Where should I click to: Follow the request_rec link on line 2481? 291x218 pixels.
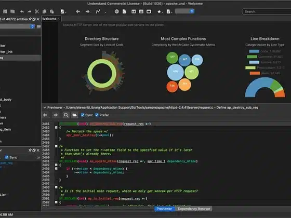pos(134,124)
